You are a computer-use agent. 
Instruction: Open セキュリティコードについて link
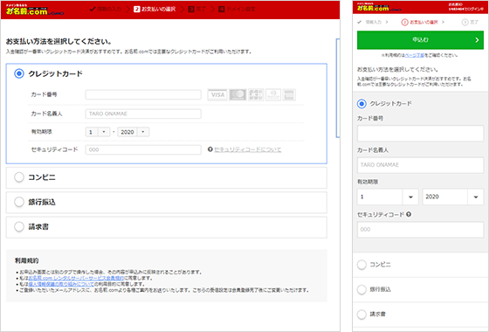[248, 149]
